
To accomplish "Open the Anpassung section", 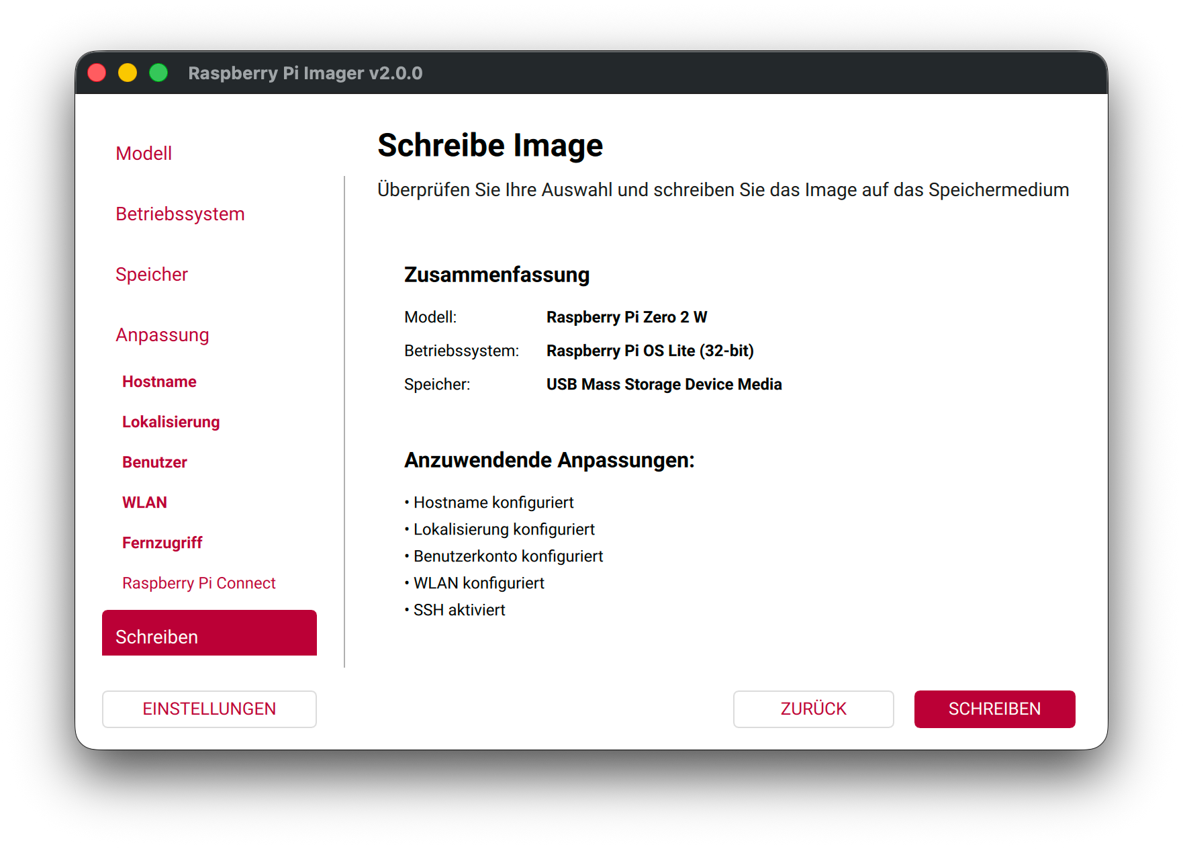I will click(162, 335).
